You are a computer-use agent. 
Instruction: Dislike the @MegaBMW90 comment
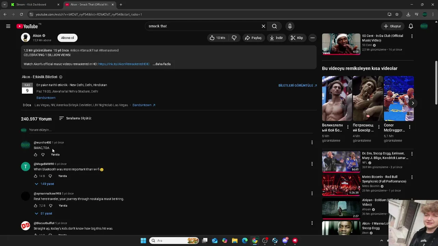pos(50,176)
